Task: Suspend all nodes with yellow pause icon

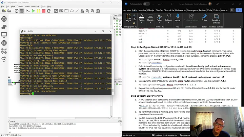Action: pos(38,11)
